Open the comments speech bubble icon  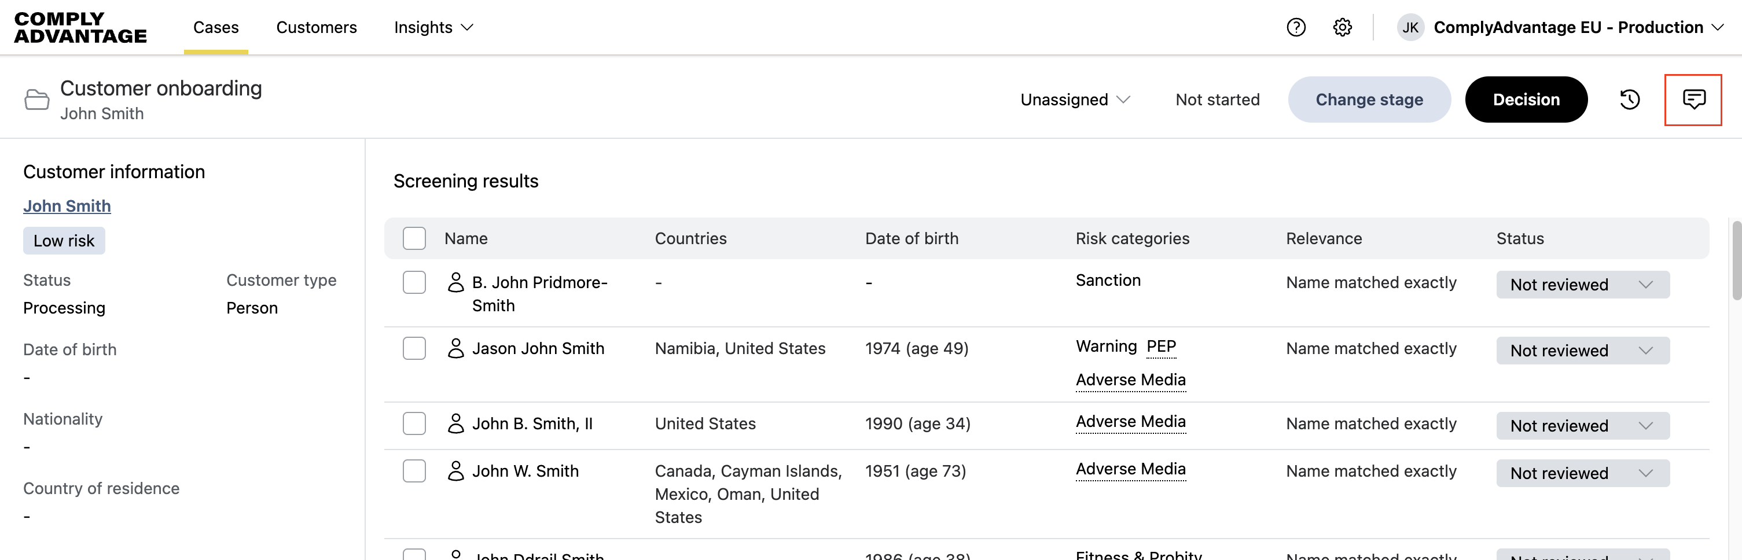pyautogui.click(x=1693, y=100)
